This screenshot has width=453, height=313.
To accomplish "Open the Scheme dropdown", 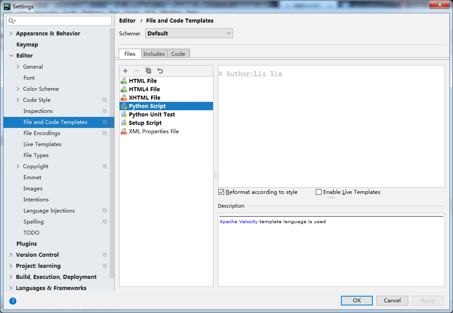I will point(189,33).
